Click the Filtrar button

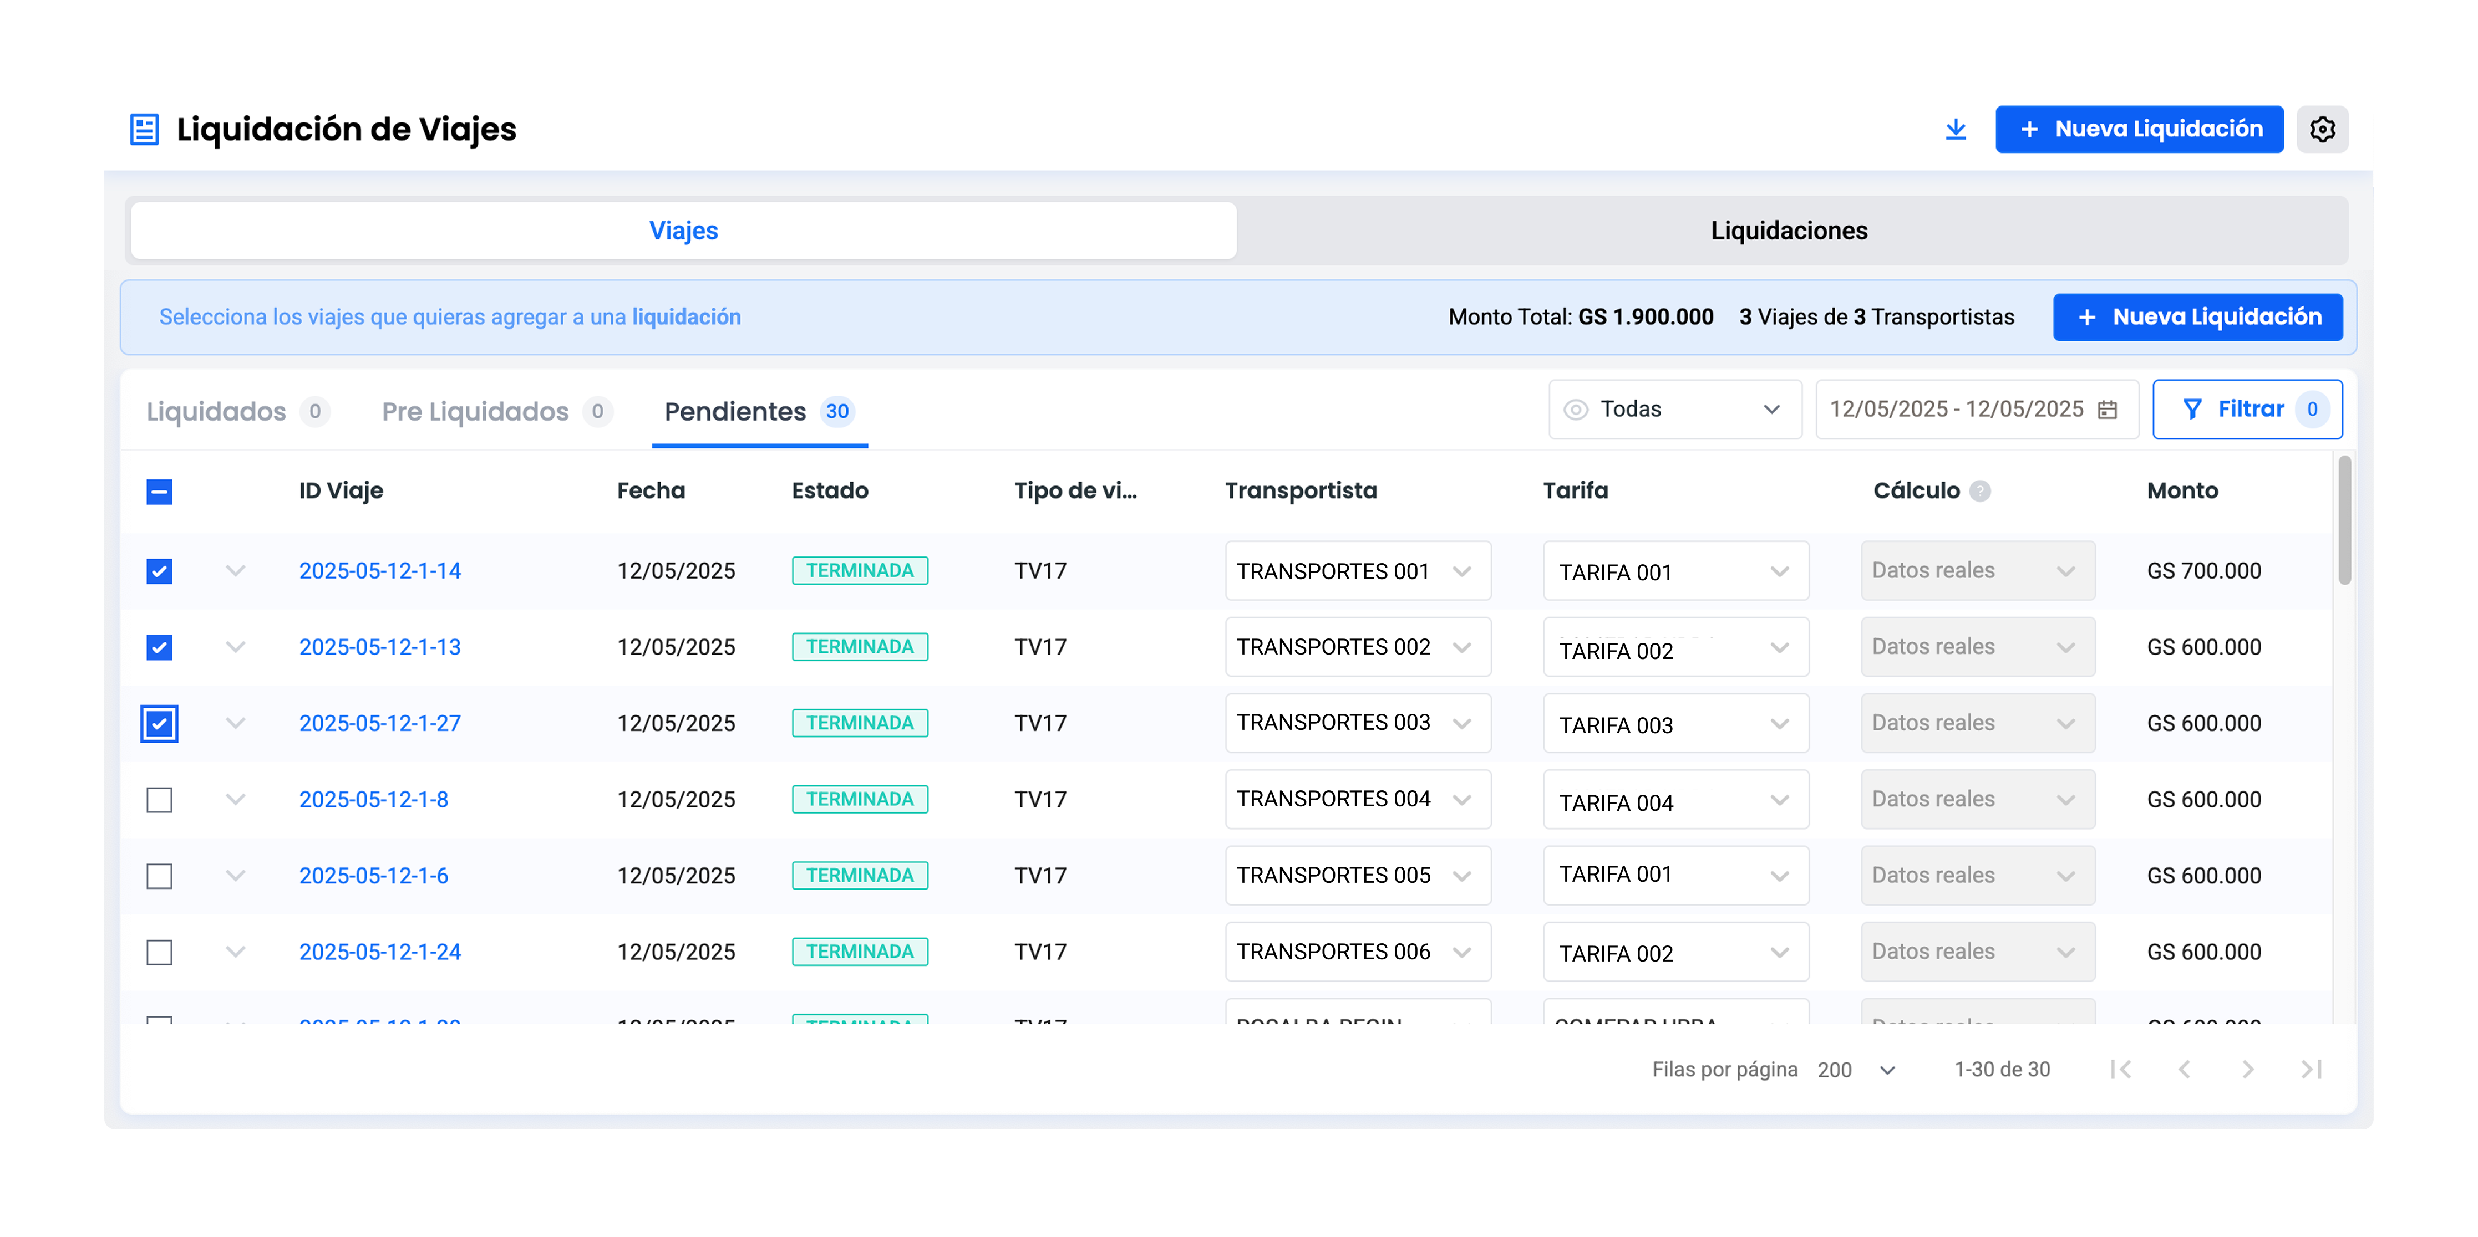[2246, 410]
